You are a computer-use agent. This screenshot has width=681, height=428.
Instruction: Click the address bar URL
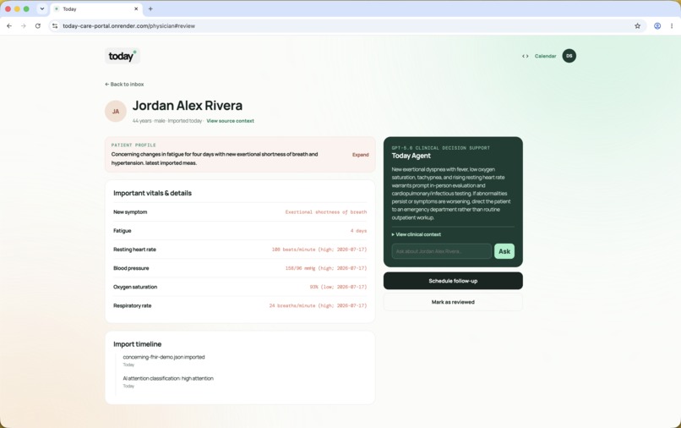coord(128,26)
